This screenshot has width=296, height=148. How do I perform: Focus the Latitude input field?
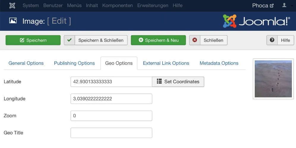(111, 82)
